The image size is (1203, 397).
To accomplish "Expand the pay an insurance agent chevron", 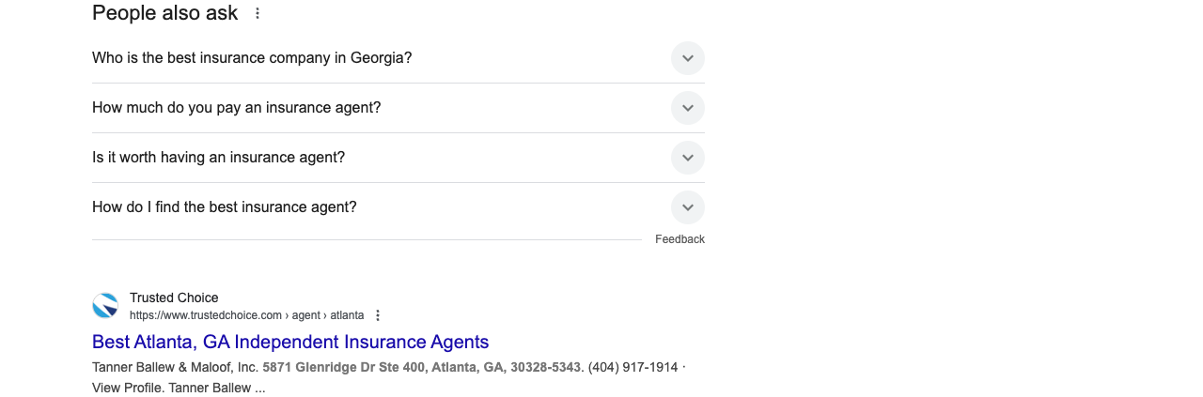I will (688, 108).
